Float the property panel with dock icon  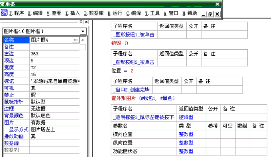(81, 22)
